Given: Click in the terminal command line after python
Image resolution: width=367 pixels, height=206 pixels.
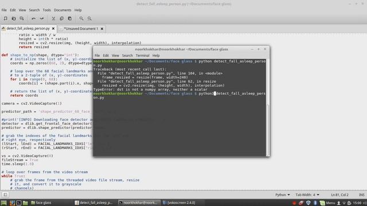Looking at the screenshot, I should (214, 93).
